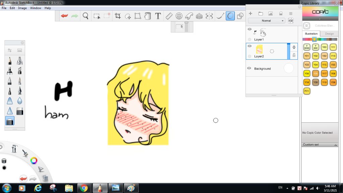Turn off the highlighted Predictive Stroke tool
The width and height of the screenshot is (343, 193).
click(230, 16)
